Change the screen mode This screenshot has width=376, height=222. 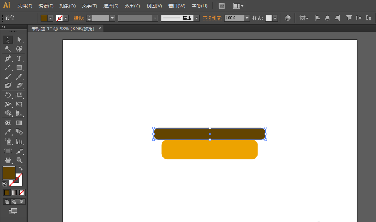[x=13, y=211]
